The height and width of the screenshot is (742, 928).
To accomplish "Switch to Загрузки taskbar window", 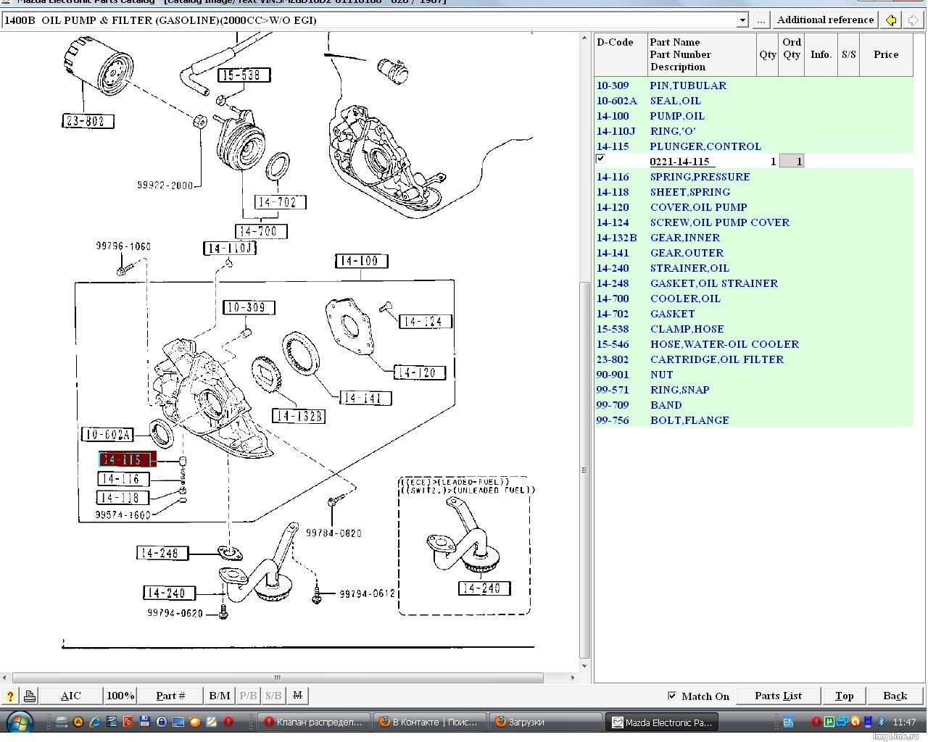I will (544, 722).
